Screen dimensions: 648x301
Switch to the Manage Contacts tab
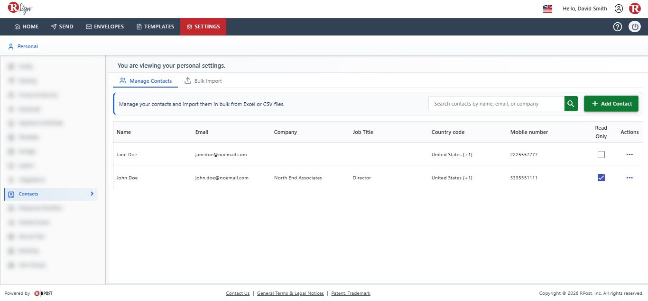(x=145, y=81)
